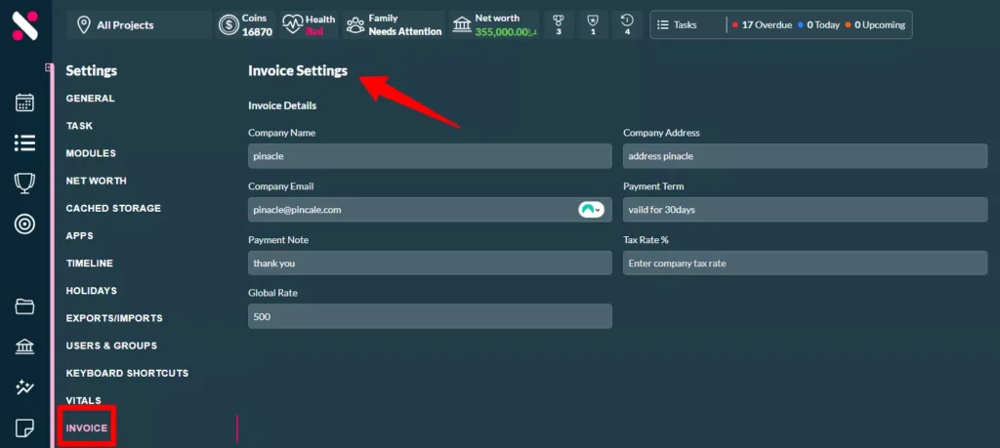
Task: Open the bank icon in the sidebar
Action: [24, 346]
